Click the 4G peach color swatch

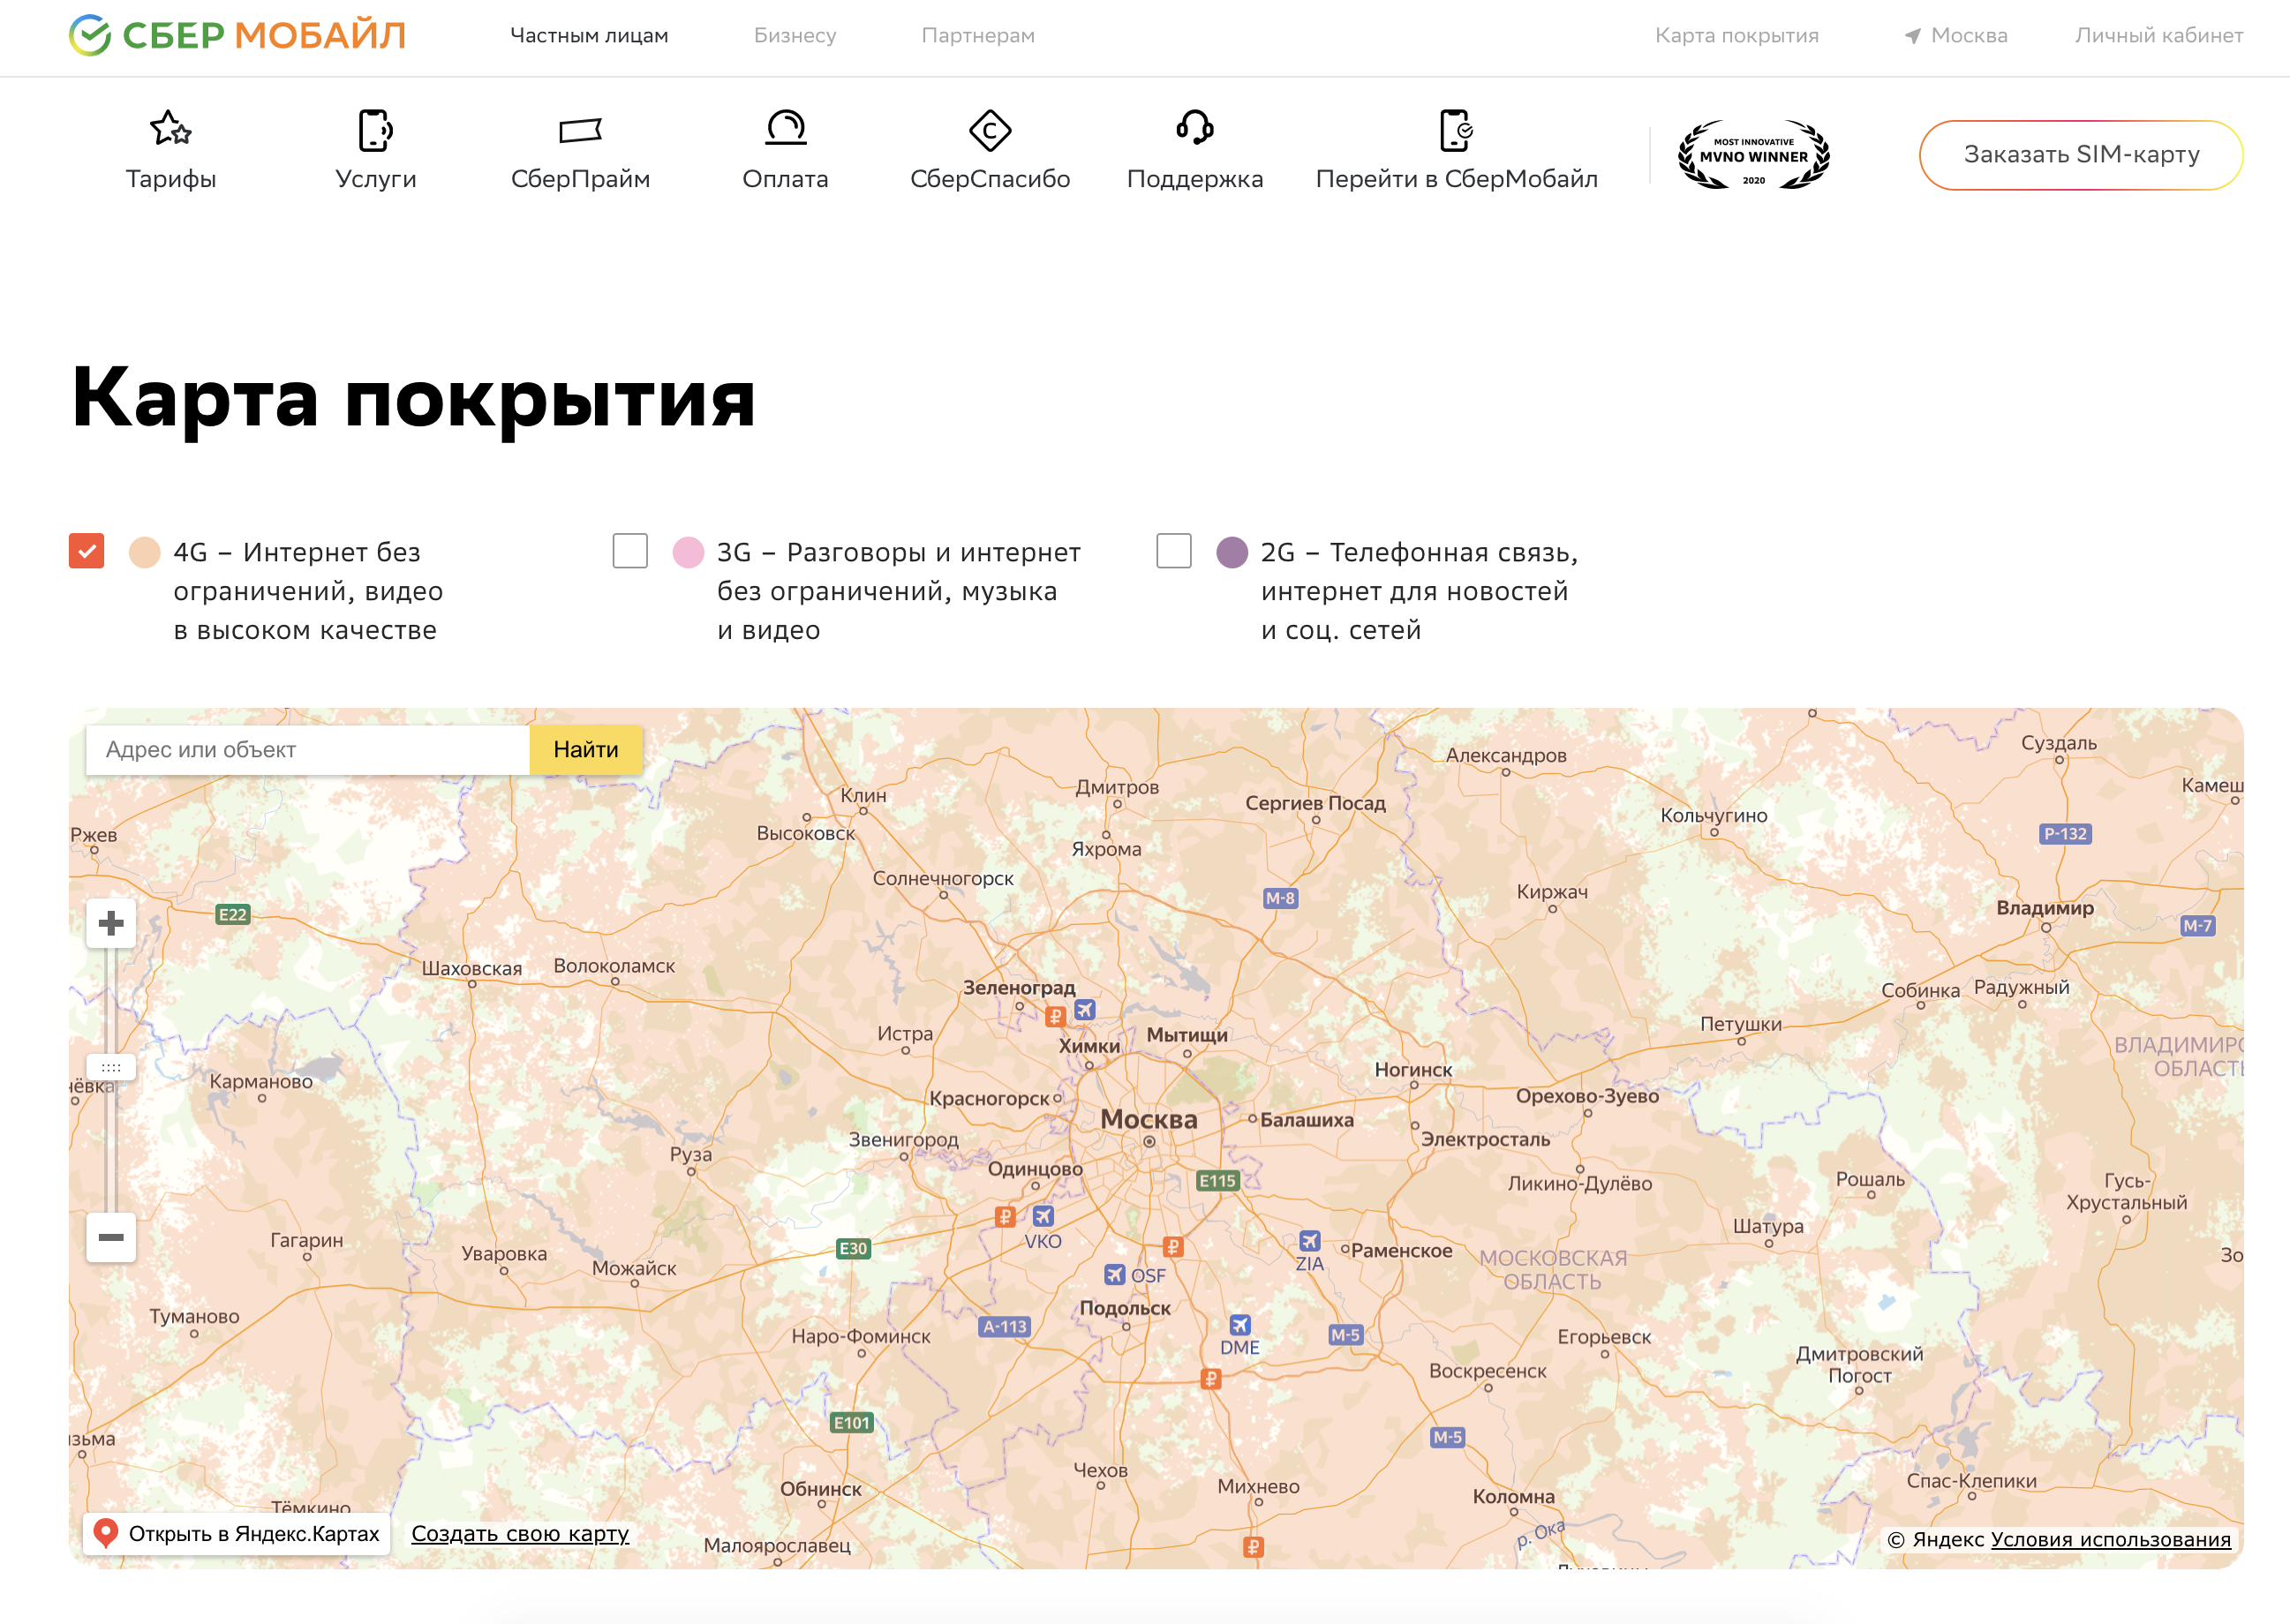[145, 552]
